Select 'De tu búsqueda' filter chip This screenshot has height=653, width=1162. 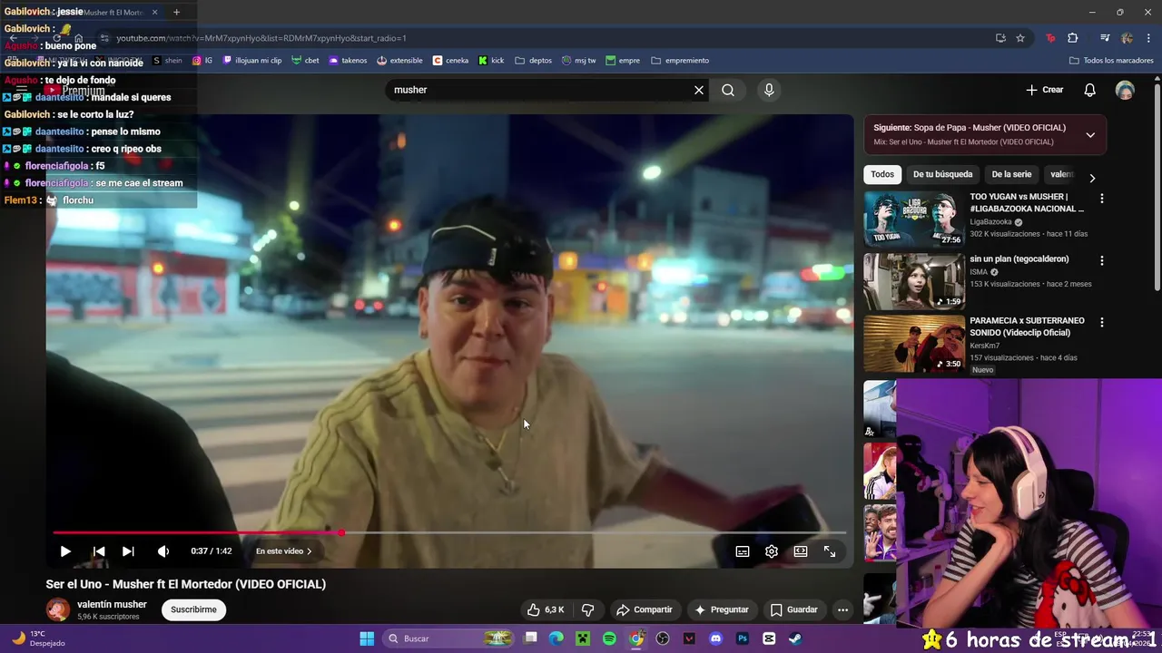click(x=942, y=174)
